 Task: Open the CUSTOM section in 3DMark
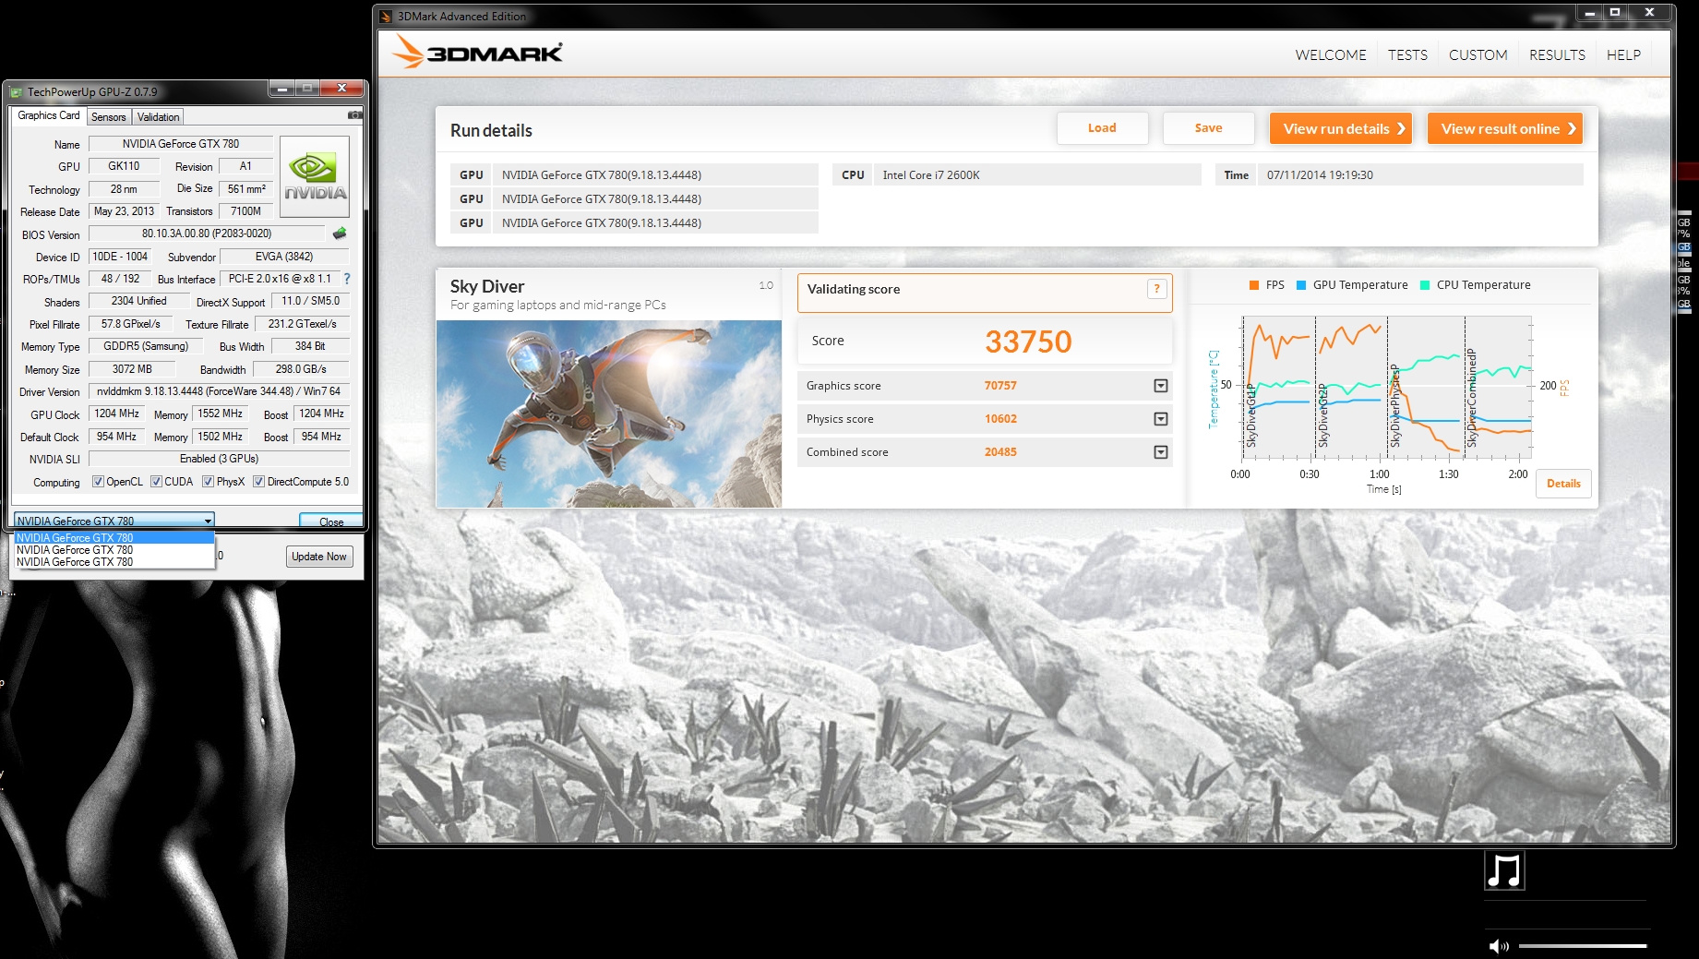1478,55
